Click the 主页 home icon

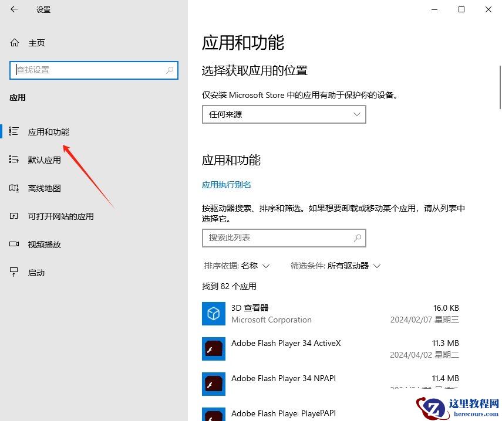tap(14, 42)
